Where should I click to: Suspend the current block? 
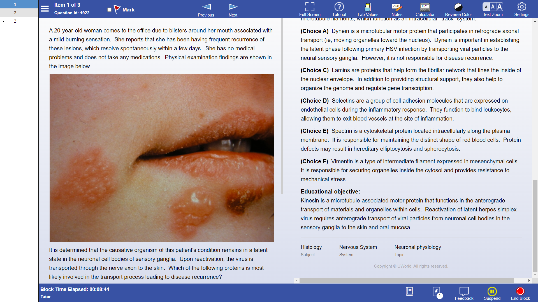click(492, 293)
